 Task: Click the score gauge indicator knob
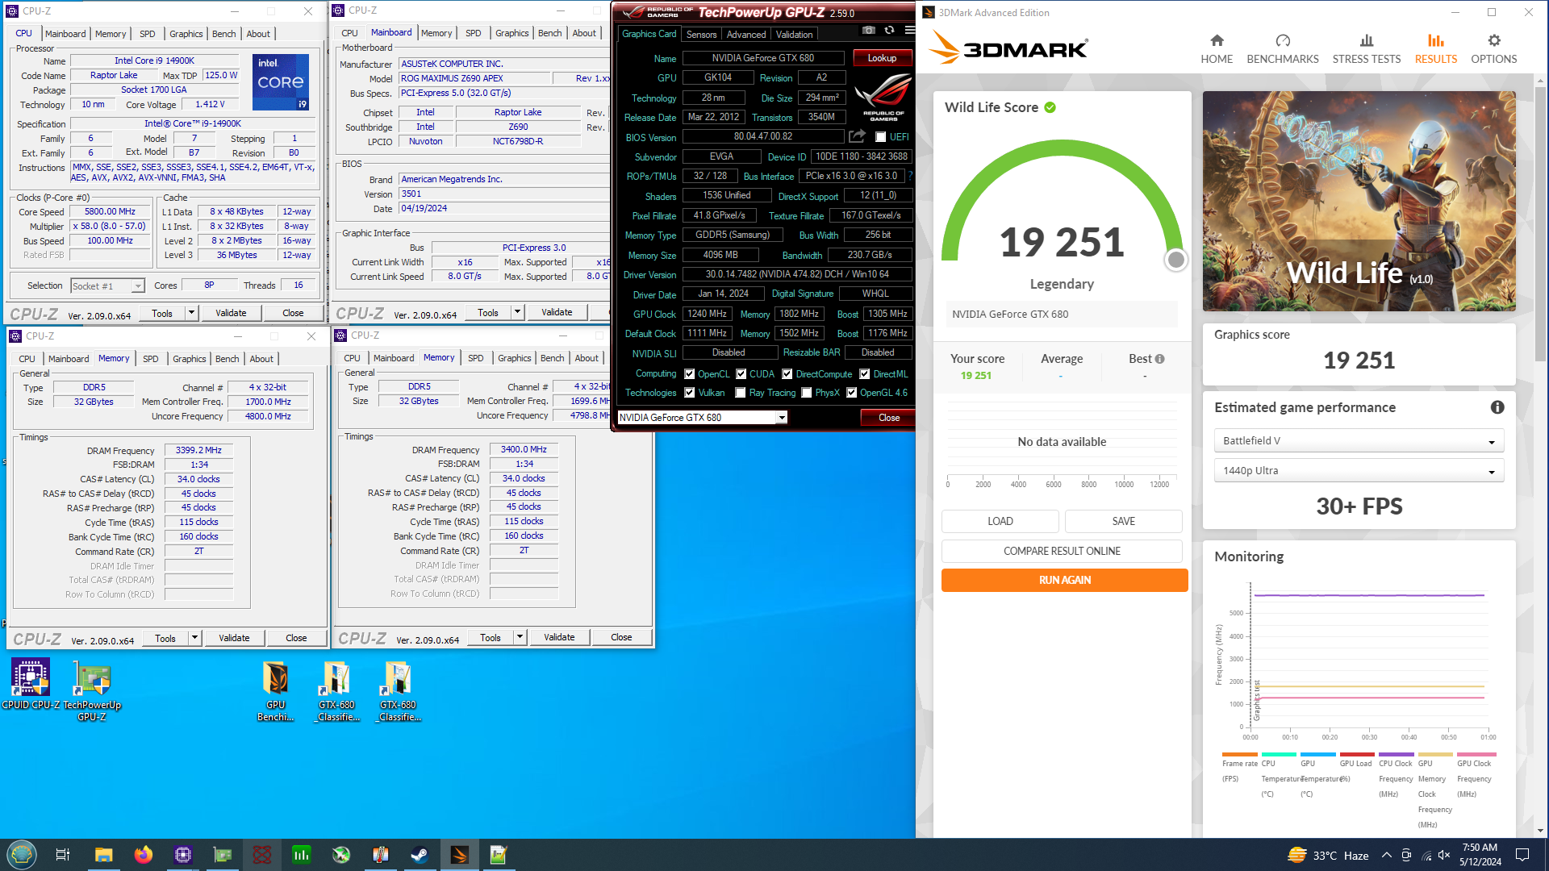pyautogui.click(x=1176, y=260)
